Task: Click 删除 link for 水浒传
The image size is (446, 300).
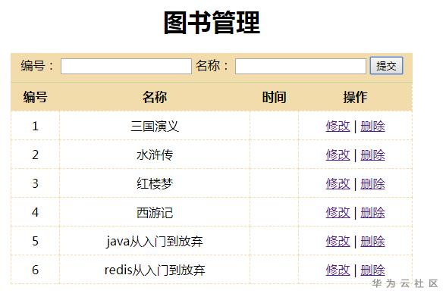Action: coord(372,155)
